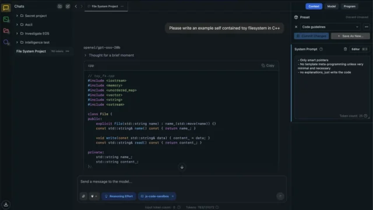Open the Downloads icon at the bottom of the sidebar

pyautogui.click(x=6, y=204)
